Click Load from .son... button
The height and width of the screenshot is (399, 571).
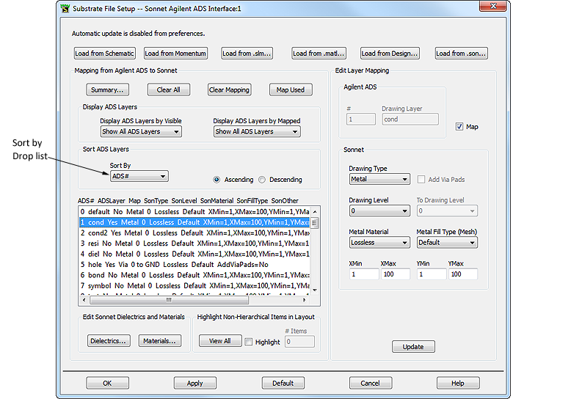tap(461, 53)
